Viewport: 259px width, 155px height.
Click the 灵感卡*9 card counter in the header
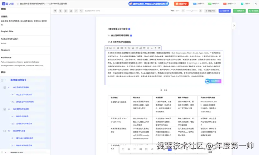point(199,4)
